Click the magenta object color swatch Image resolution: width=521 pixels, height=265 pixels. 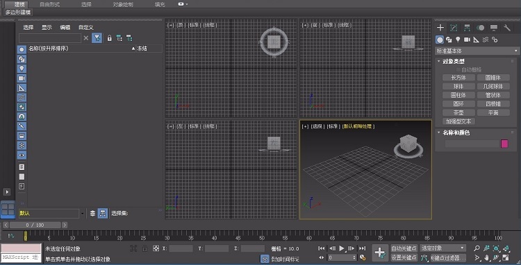coord(504,144)
